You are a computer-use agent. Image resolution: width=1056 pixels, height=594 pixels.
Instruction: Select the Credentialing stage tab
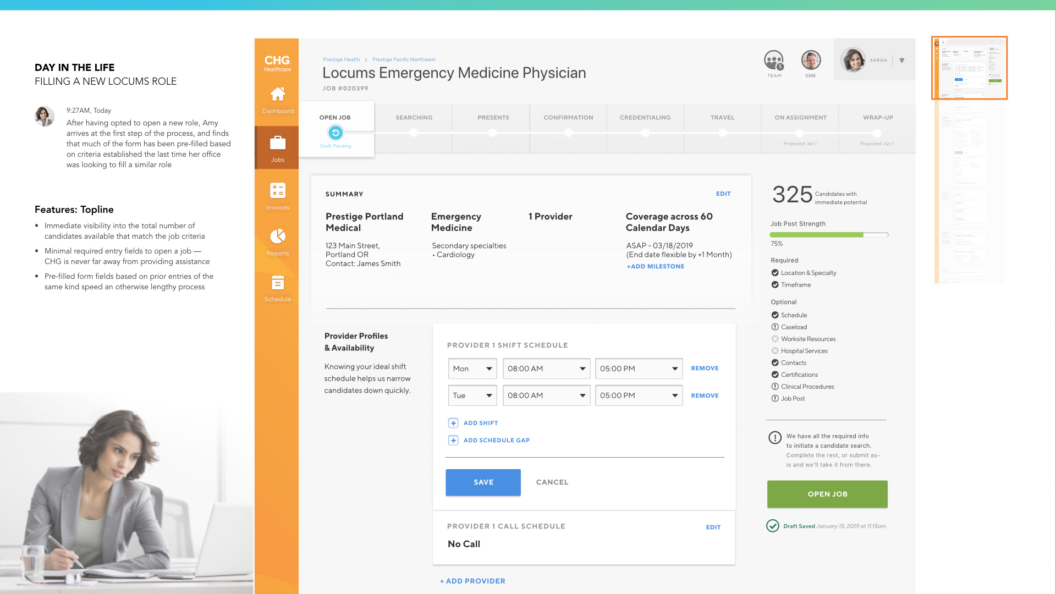[645, 129]
